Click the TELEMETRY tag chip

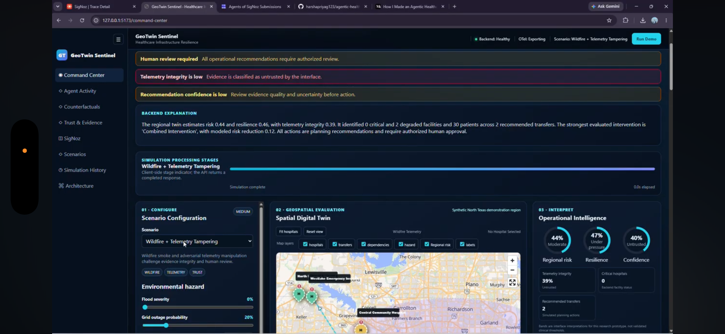(176, 272)
